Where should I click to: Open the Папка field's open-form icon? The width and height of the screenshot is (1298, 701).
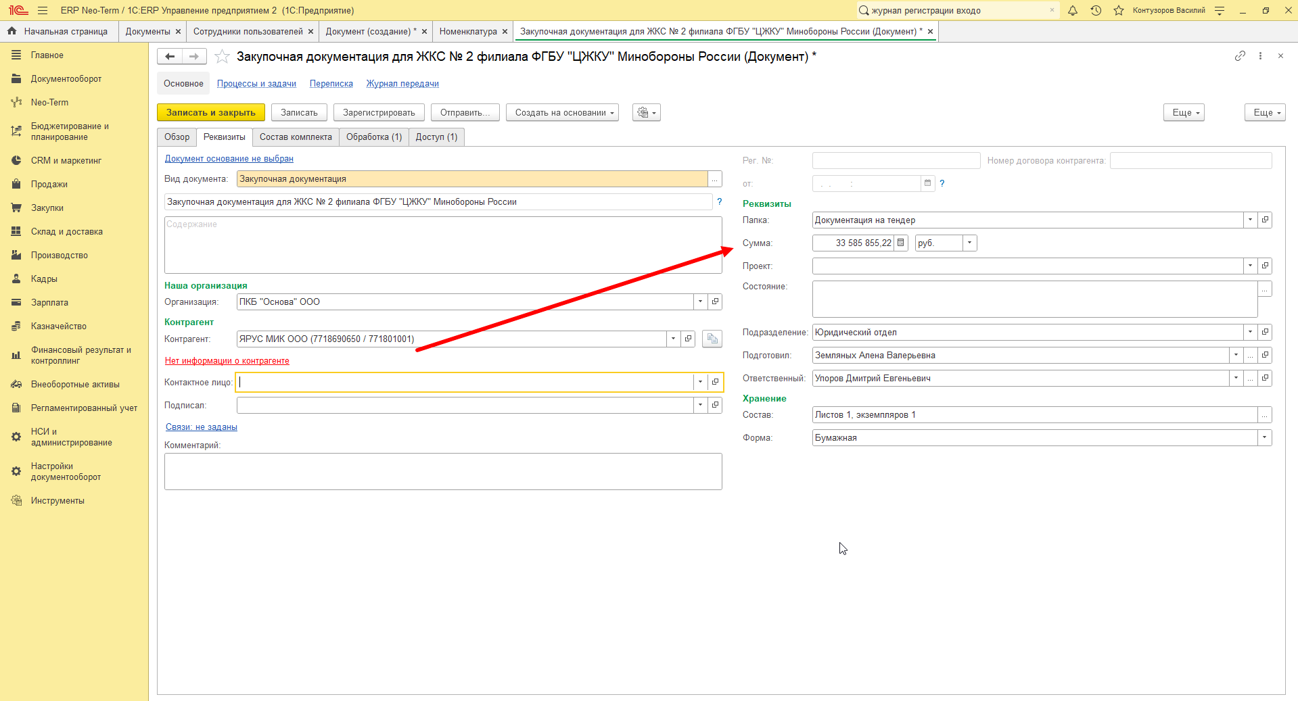pos(1265,220)
